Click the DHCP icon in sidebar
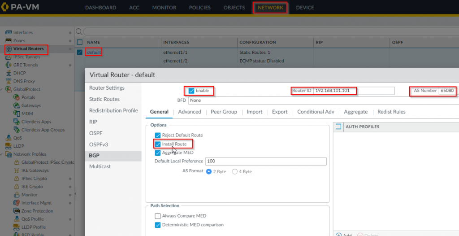This screenshot has height=236, width=459. [9, 73]
